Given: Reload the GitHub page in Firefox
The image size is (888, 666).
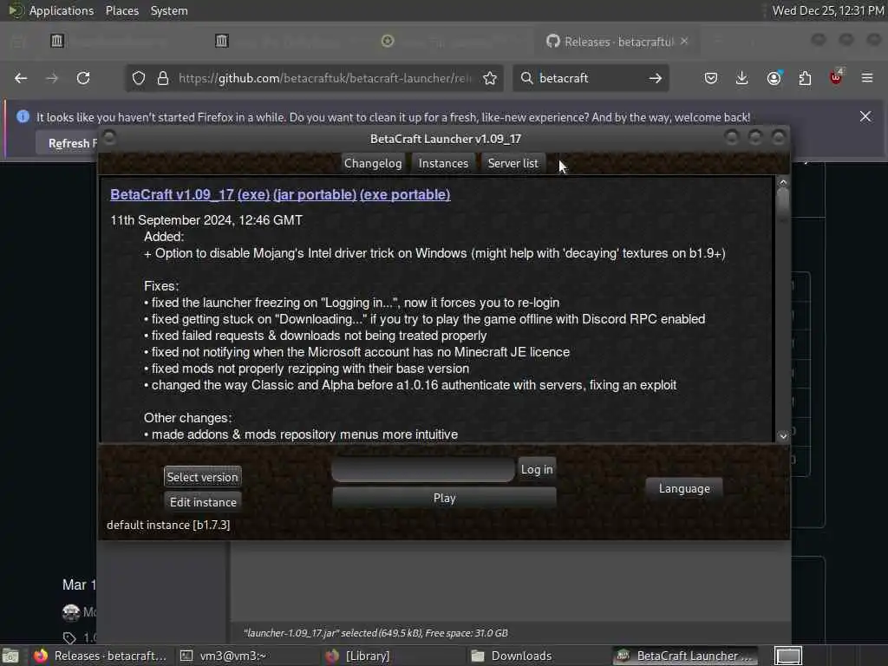Looking at the screenshot, I should 83,78.
